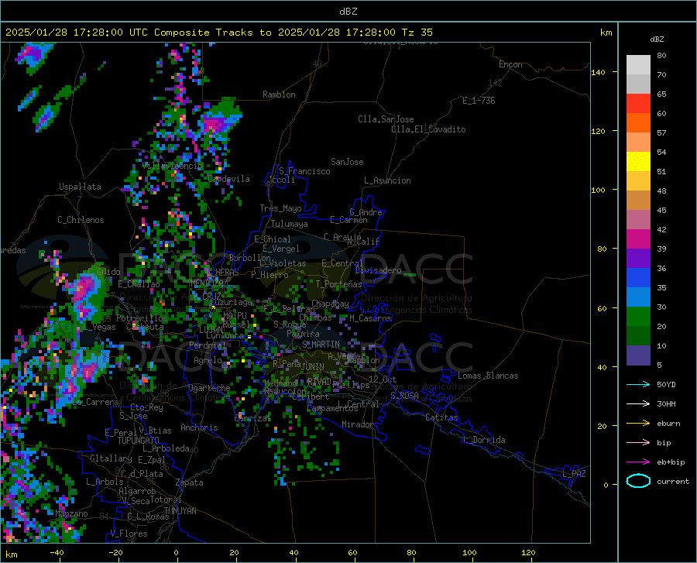Pick the bright yellow 54-51 dBZ swatch
Image resolution: width=697 pixels, height=563 pixels.
638,162
